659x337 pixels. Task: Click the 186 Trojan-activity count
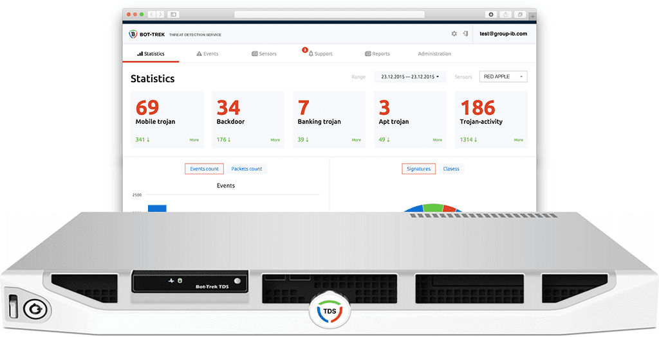[478, 108]
